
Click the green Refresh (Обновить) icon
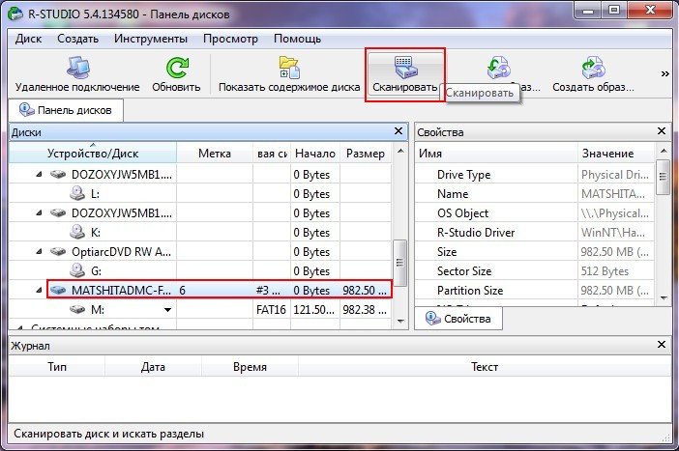click(177, 69)
